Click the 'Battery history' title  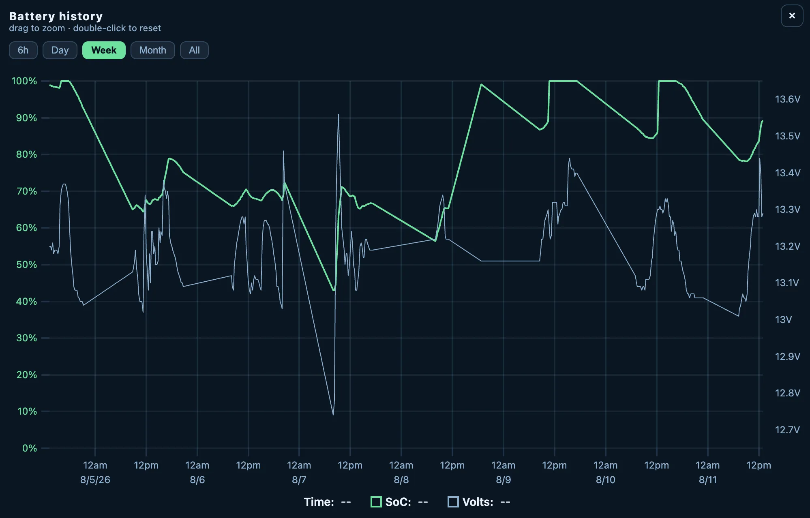click(x=56, y=16)
